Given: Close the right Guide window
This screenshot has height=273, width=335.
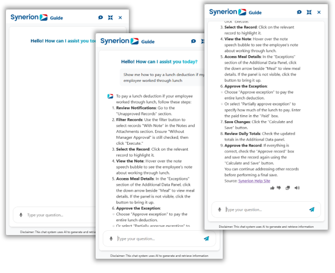Looking at the screenshot, I should (x=319, y=12).
